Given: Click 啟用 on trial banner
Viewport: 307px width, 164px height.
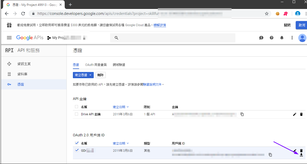Looking at the screenshot, I should pos(302,25).
